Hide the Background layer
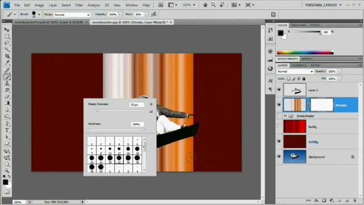This screenshot has height=205, width=364. click(x=279, y=157)
